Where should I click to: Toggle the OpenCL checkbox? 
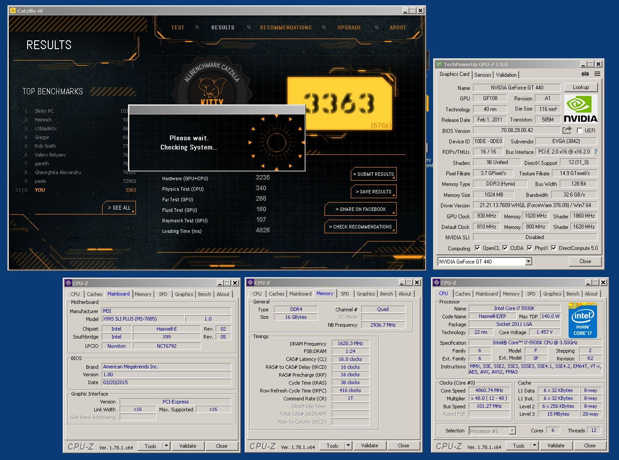pyautogui.click(x=477, y=248)
